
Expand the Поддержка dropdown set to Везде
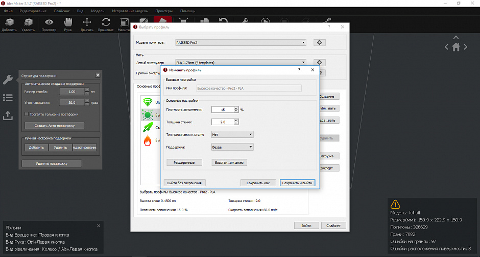coord(232,147)
